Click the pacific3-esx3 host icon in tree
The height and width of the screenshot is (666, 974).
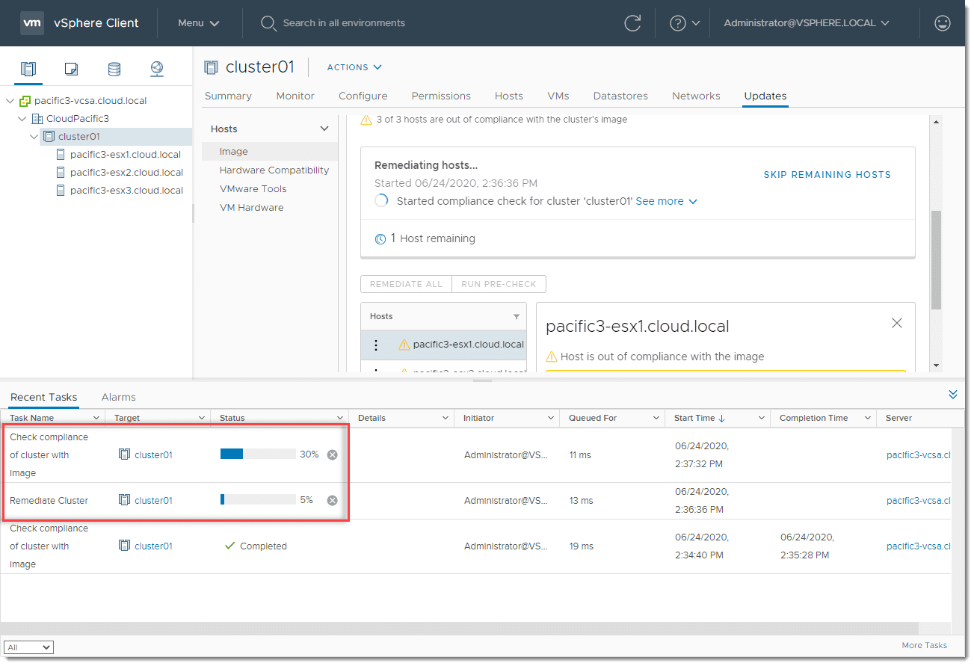(x=62, y=190)
